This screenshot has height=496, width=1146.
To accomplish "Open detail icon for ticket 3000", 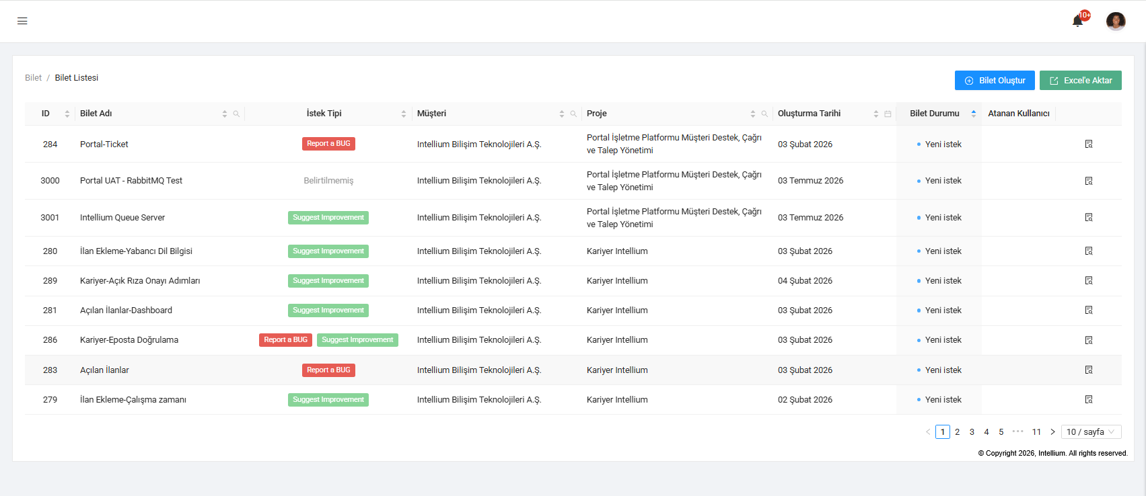I will [x=1089, y=181].
